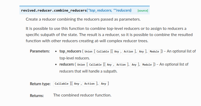This screenshot has width=201, height=106.
Task: Open Callable type in reducers parameter row
Action: coord(95,65)
